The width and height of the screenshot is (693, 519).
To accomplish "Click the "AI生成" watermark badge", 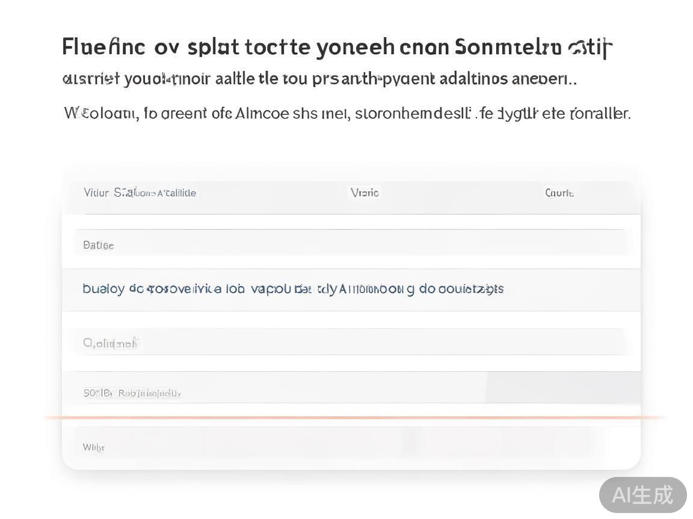I will [642, 495].
